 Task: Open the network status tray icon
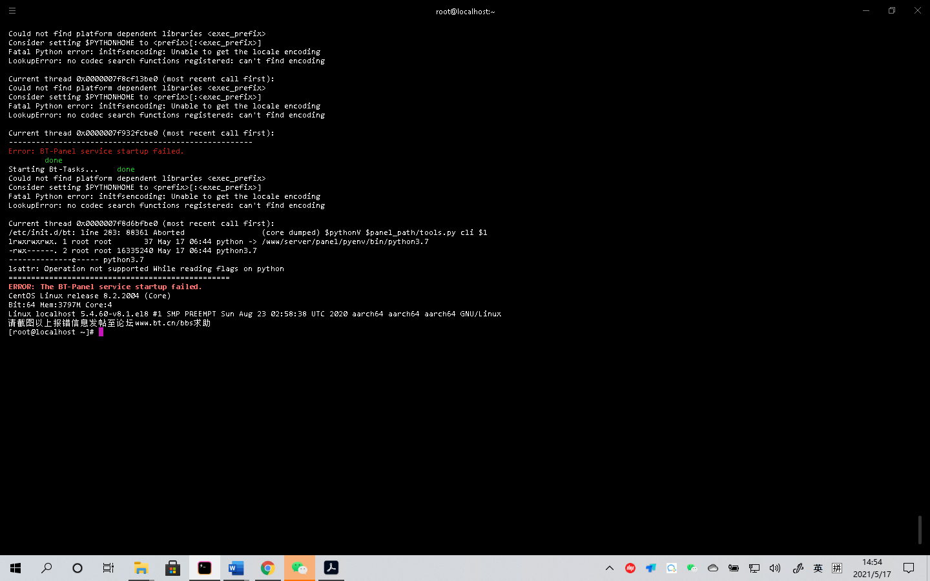click(754, 568)
